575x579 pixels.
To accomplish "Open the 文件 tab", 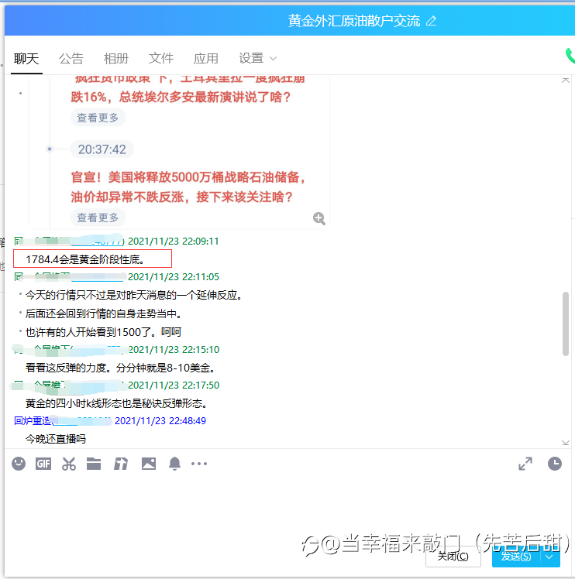I will [x=161, y=58].
